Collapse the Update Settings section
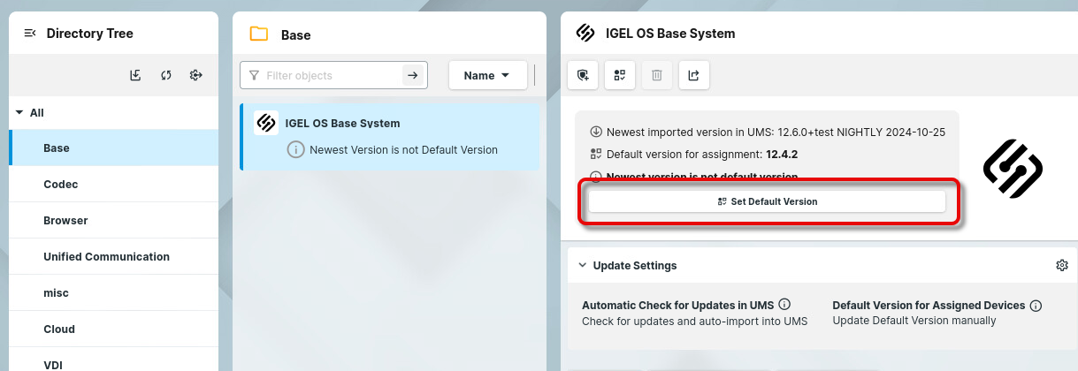The width and height of the screenshot is (1078, 371). [582, 265]
